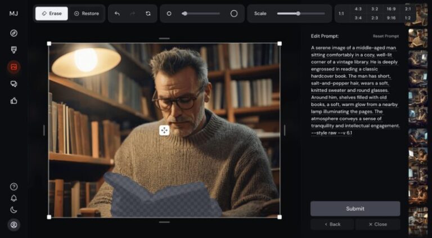This screenshot has width=432, height=238.
Task: Click the highlighted image editor sidebar icon
Action: [13, 67]
